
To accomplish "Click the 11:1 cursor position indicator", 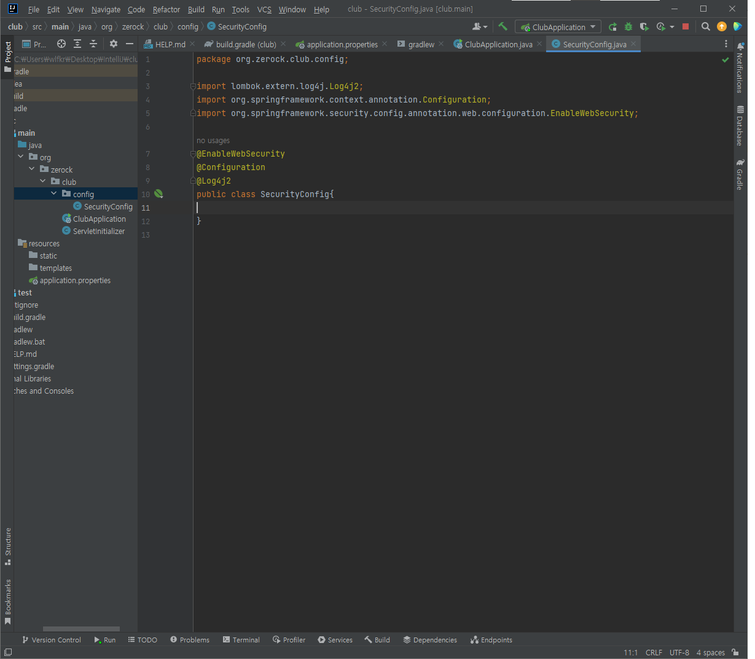I will (630, 652).
